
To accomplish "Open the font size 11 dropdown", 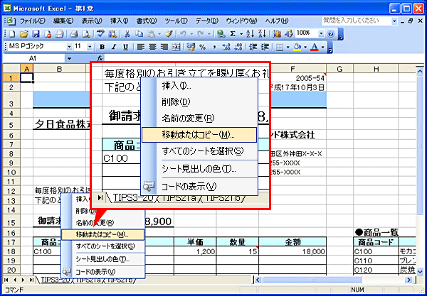I will pos(90,48).
